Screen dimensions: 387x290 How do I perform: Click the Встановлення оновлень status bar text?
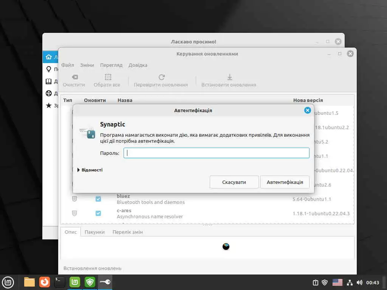coord(92,268)
